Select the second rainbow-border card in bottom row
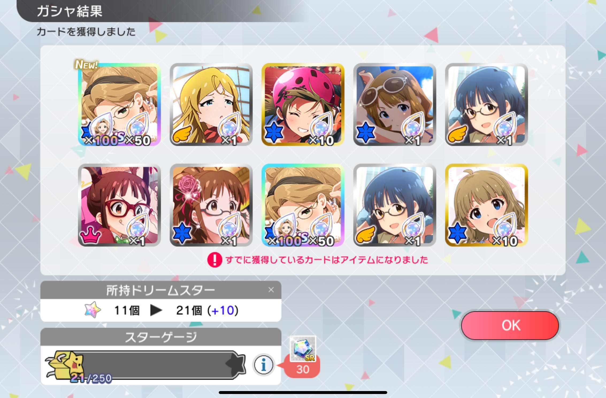The width and height of the screenshot is (606, 398). pyautogui.click(x=303, y=205)
